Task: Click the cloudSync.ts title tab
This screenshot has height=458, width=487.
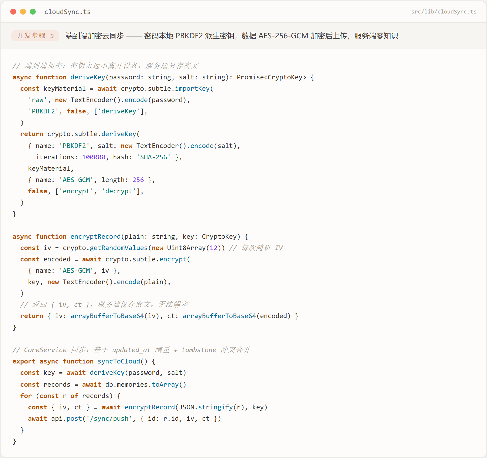Action: coord(68,12)
